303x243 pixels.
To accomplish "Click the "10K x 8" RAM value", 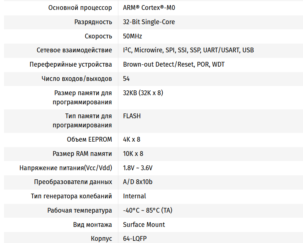I will (133, 154).
